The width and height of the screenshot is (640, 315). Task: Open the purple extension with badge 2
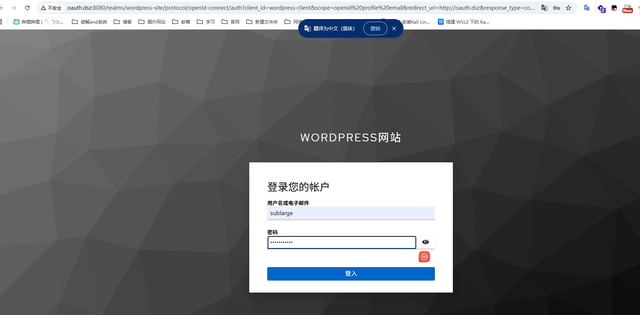click(x=601, y=8)
